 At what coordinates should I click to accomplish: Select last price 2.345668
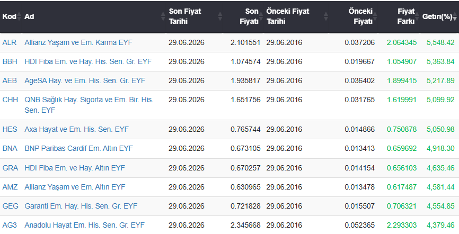[x=245, y=225]
